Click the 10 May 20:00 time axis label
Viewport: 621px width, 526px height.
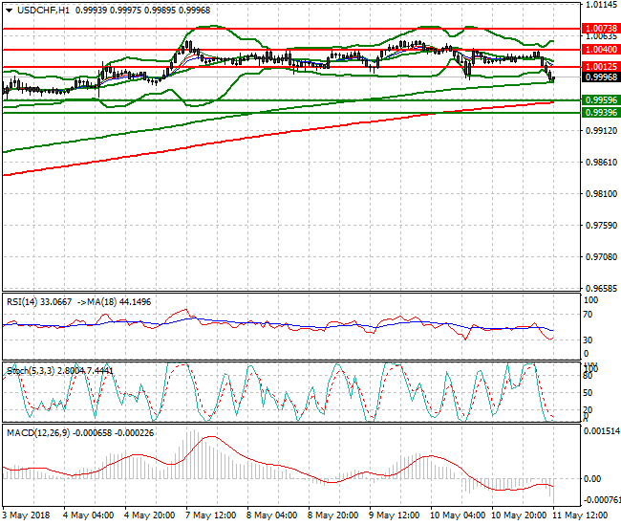519,515
